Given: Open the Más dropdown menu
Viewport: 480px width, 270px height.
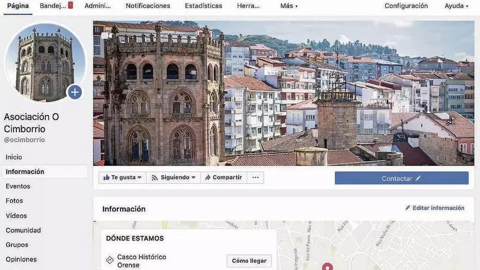Looking at the screenshot, I should pos(289,6).
